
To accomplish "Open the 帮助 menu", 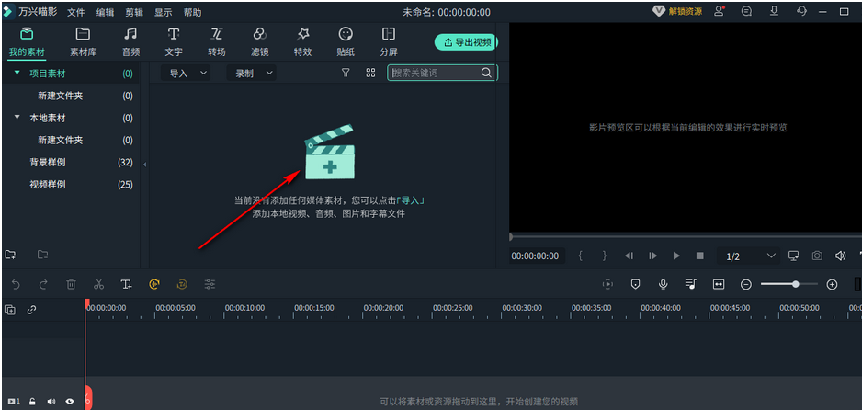I will 192,12.
